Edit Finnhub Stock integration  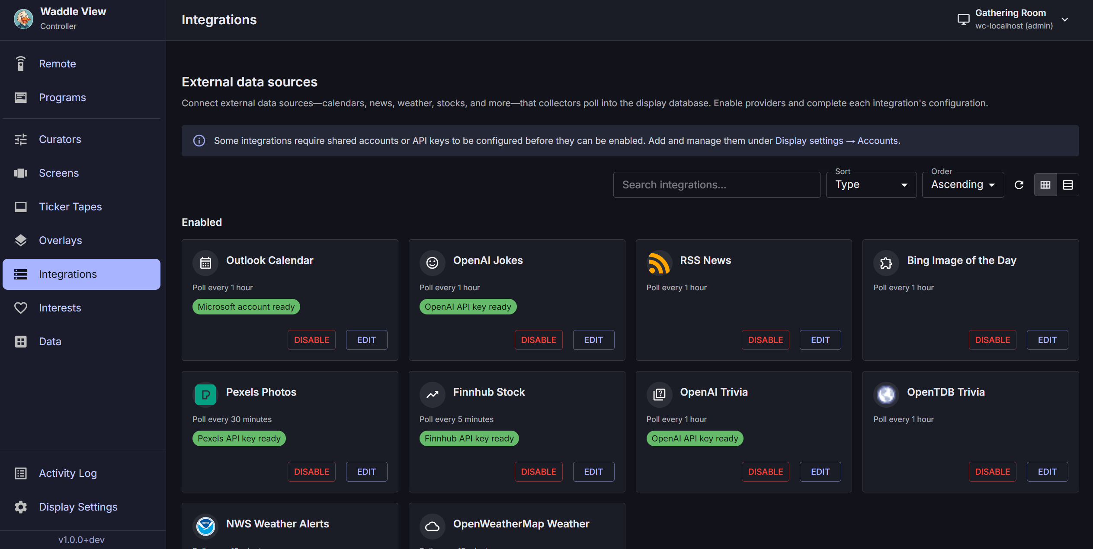tap(593, 472)
